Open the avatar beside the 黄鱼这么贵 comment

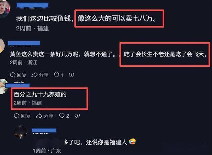(x=2, y=46)
